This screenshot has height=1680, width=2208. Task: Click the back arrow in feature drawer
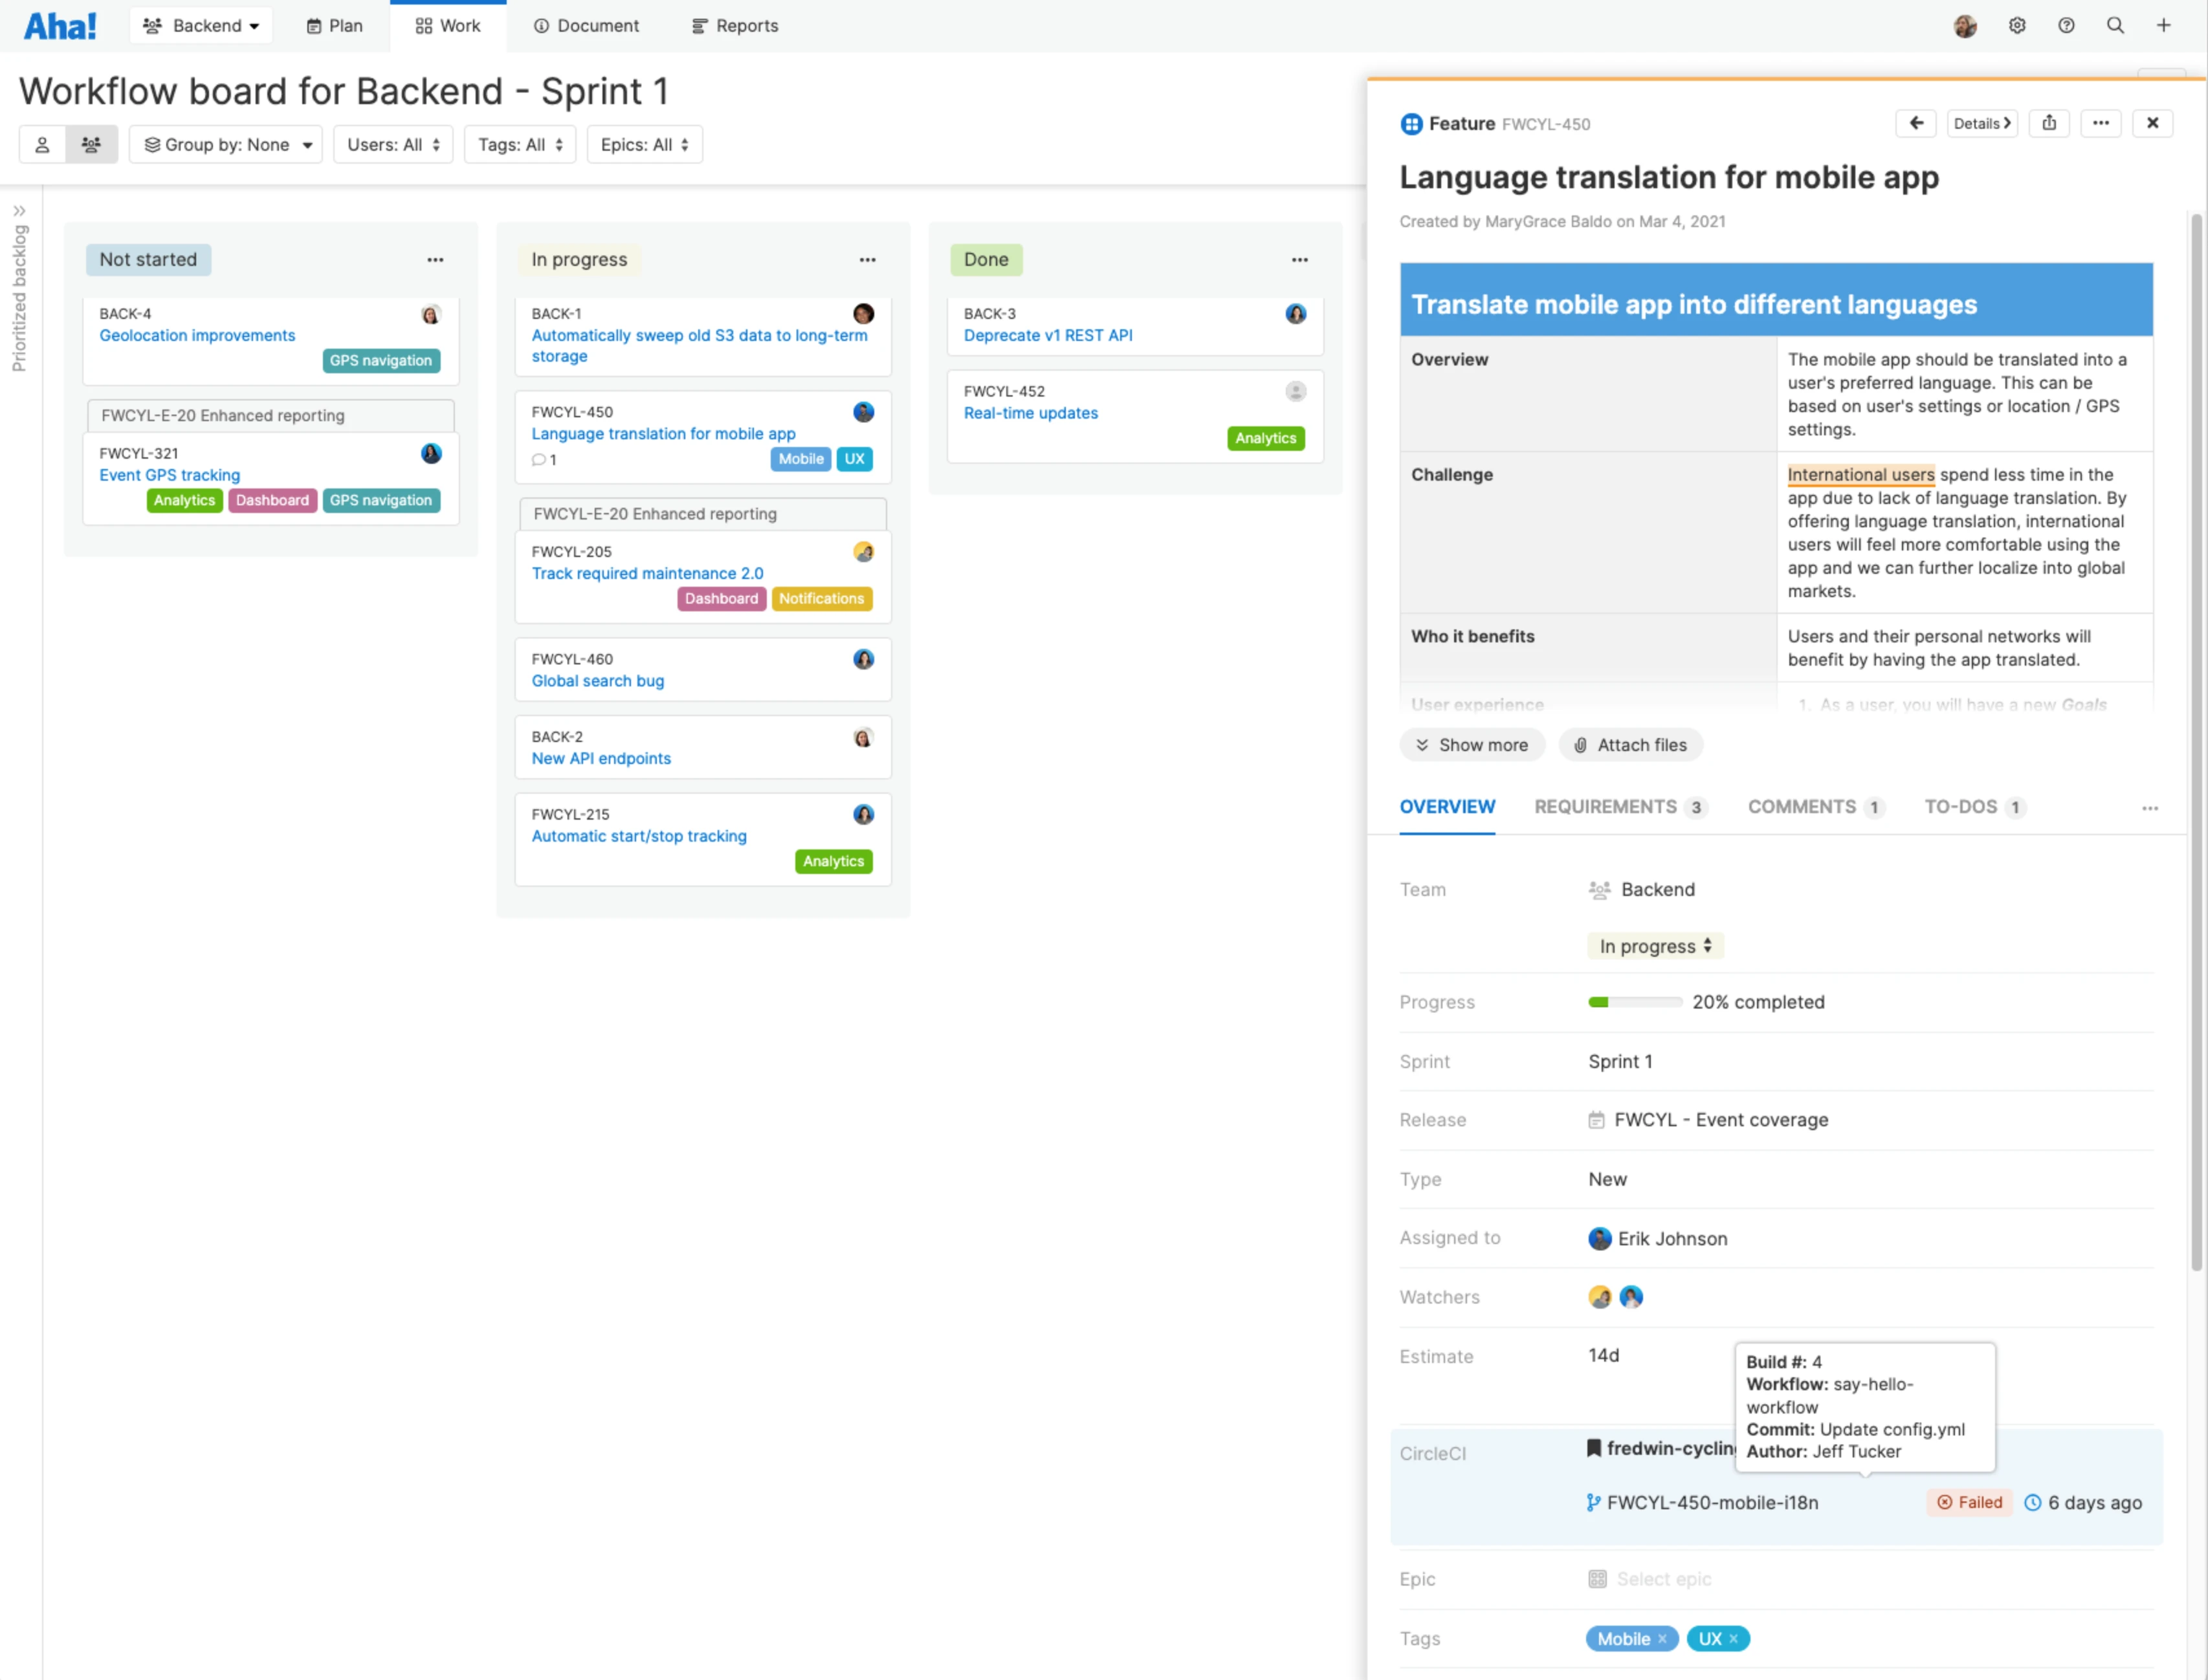click(1916, 123)
